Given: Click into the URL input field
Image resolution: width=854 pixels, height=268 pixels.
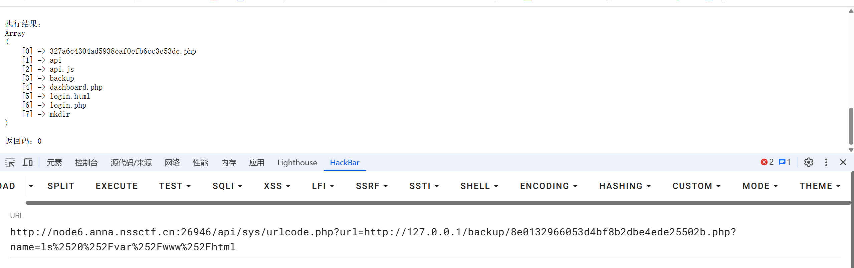Looking at the screenshot, I should (x=425, y=239).
